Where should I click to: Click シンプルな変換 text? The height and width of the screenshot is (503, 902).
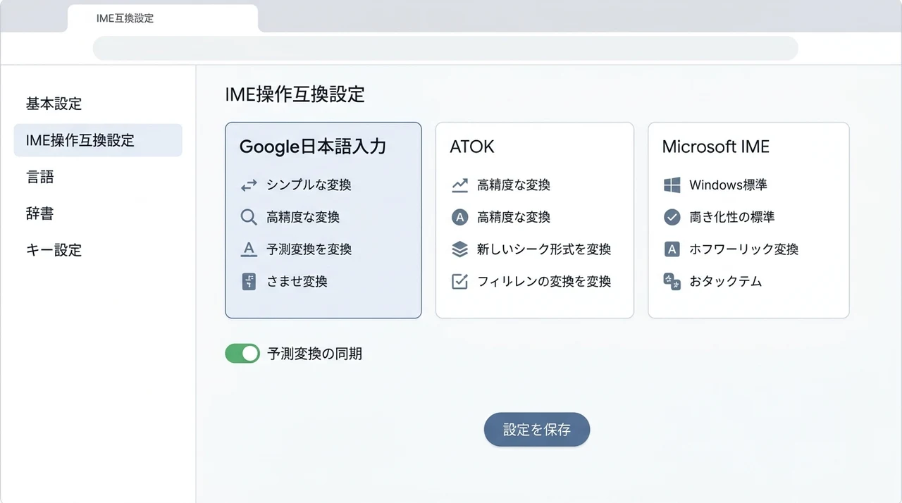[x=309, y=185]
